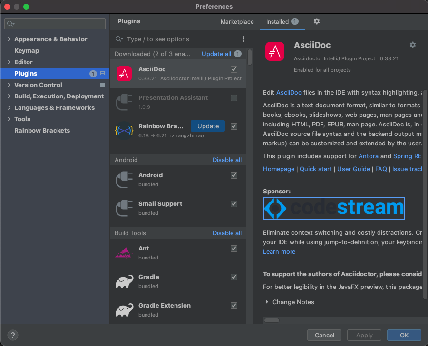Viewport: 428px width, 346px height.
Task: Enable the Presentation Assistant checkbox
Action: point(234,98)
